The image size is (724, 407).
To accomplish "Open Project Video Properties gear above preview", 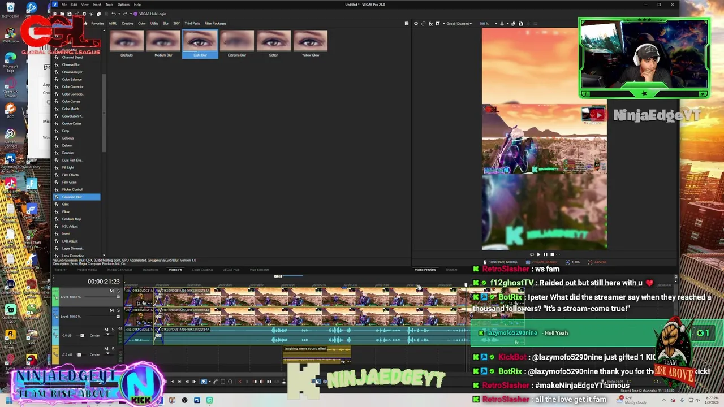I will tap(416, 24).
